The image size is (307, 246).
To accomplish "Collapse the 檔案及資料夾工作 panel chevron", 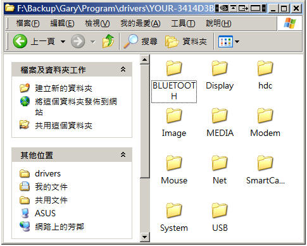I will 123,70.
